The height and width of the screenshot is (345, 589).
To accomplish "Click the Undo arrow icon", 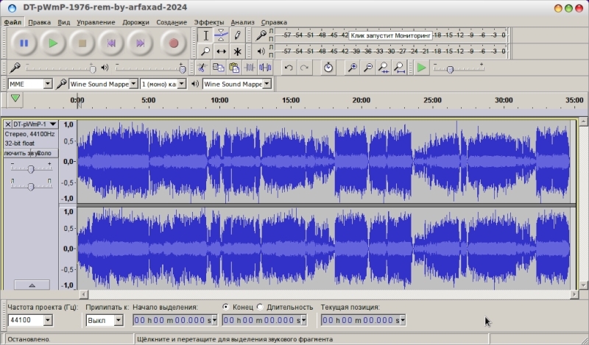I will click(x=289, y=68).
